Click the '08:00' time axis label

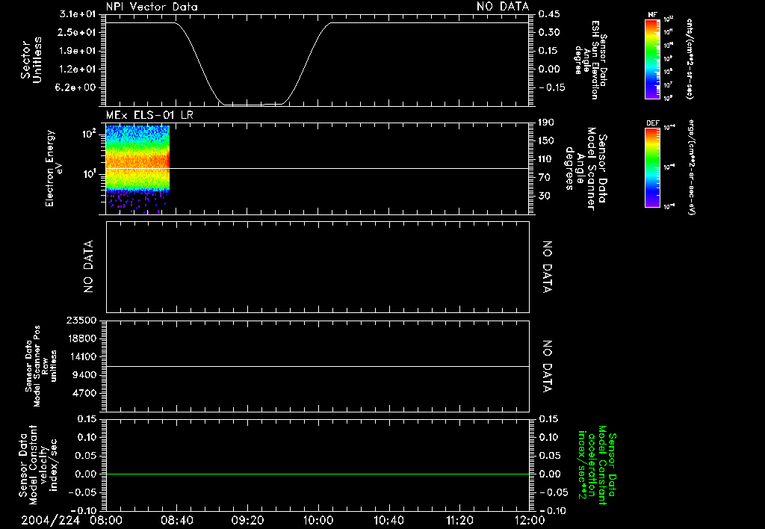pyautogui.click(x=106, y=521)
